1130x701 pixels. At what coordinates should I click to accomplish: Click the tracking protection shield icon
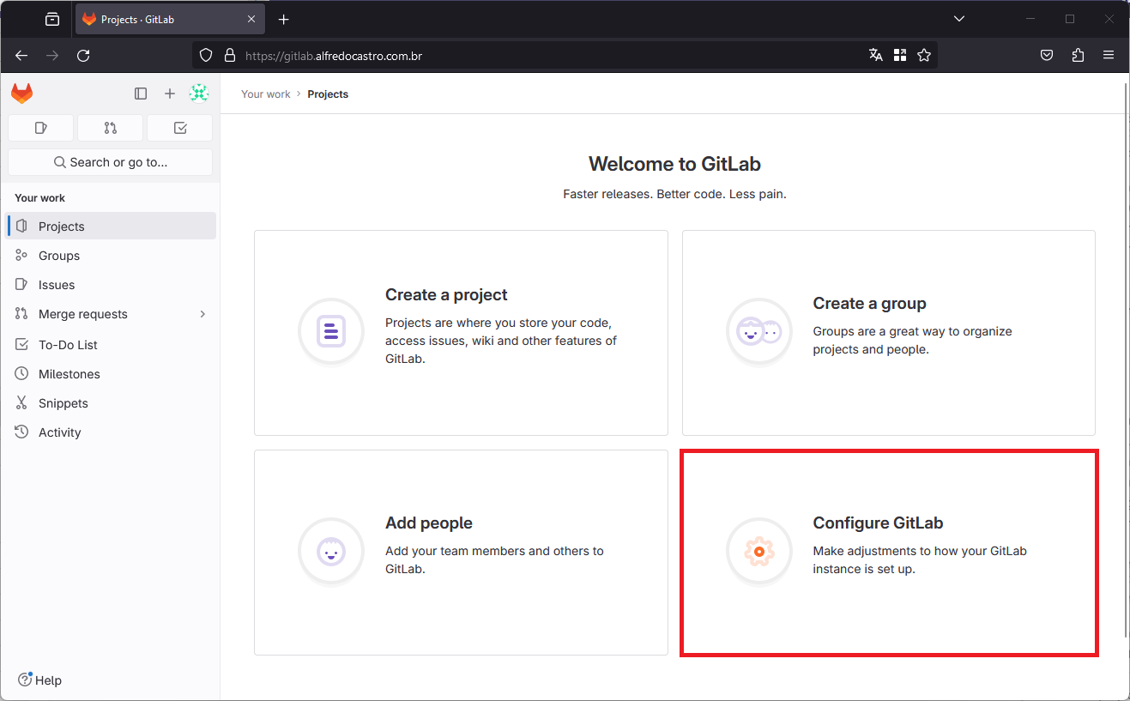point(205,56)
